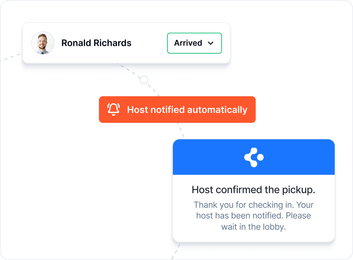Click the word Arrived in status box

click(188, 43)
